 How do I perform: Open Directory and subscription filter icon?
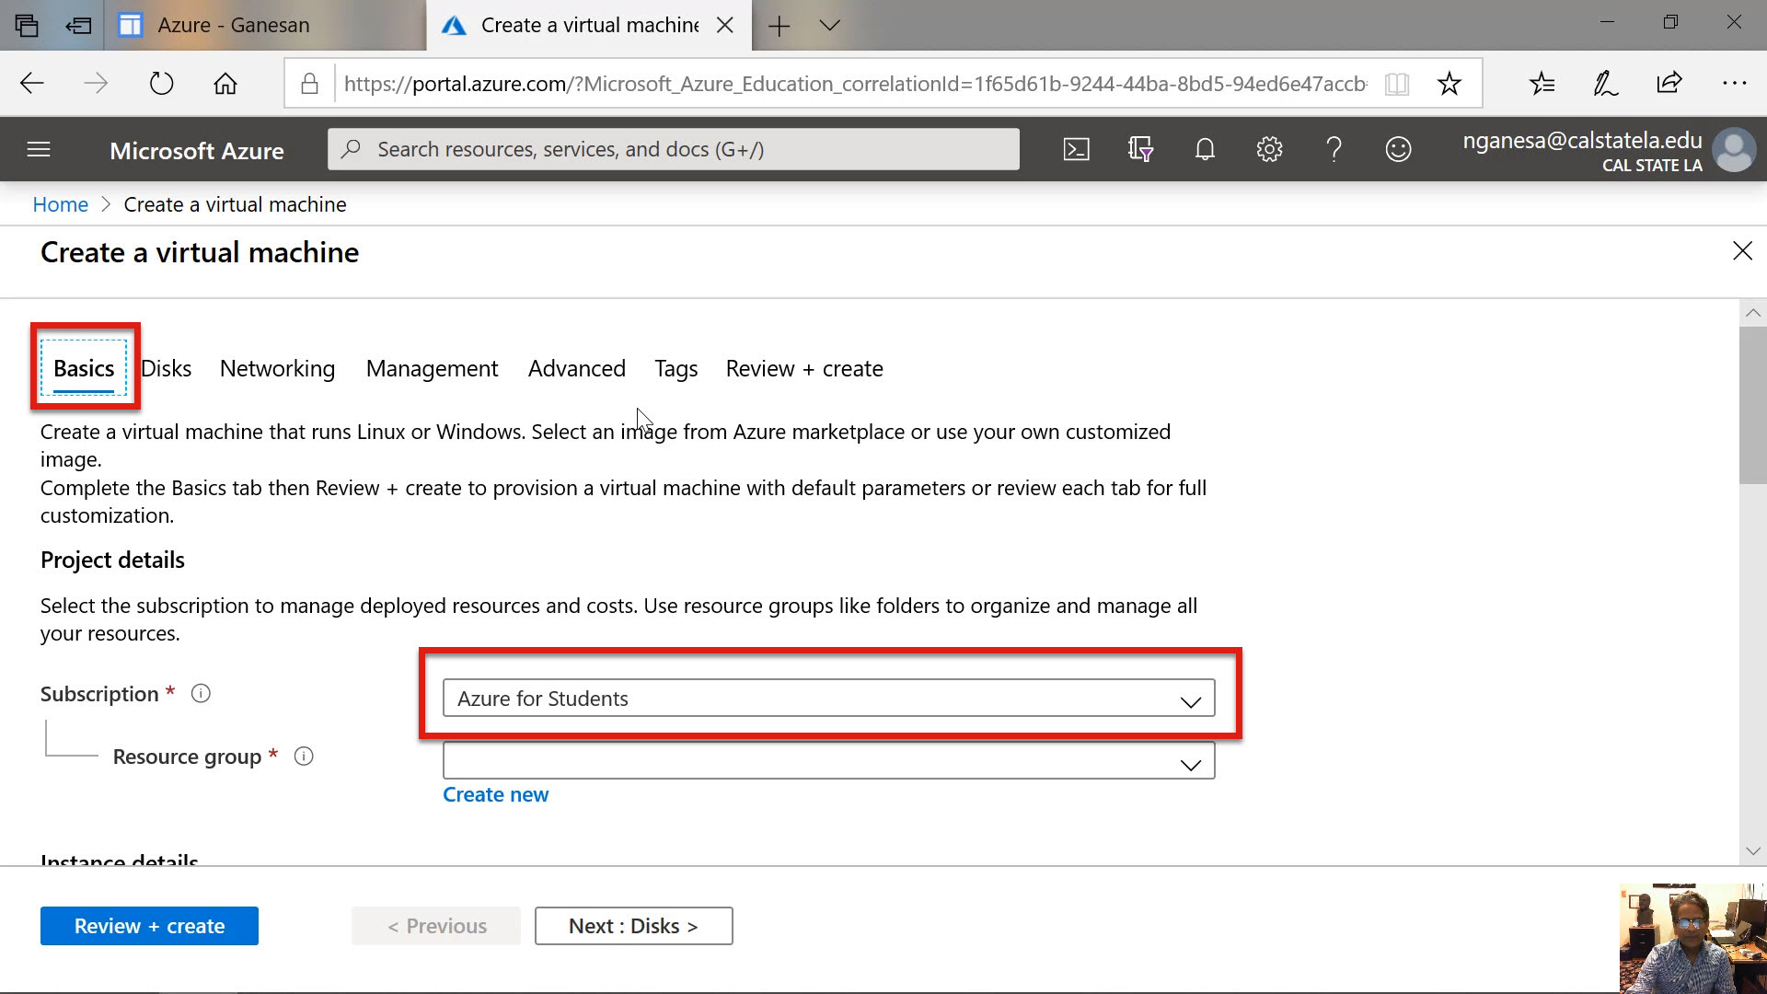click(x=1140, y=149)
